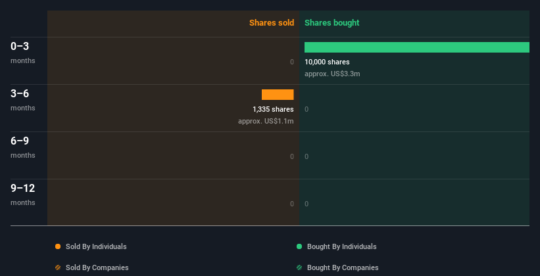This screenshot has width=540, height=276.
Task: Select the Bought By Individuals legend label
Action: click(341, 246)
